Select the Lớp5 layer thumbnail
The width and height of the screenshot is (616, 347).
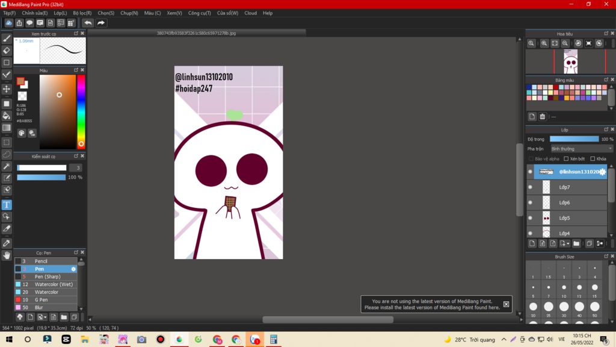pos(546,218)
